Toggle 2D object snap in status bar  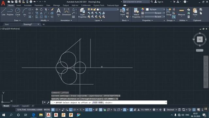[x=90, y=110]
